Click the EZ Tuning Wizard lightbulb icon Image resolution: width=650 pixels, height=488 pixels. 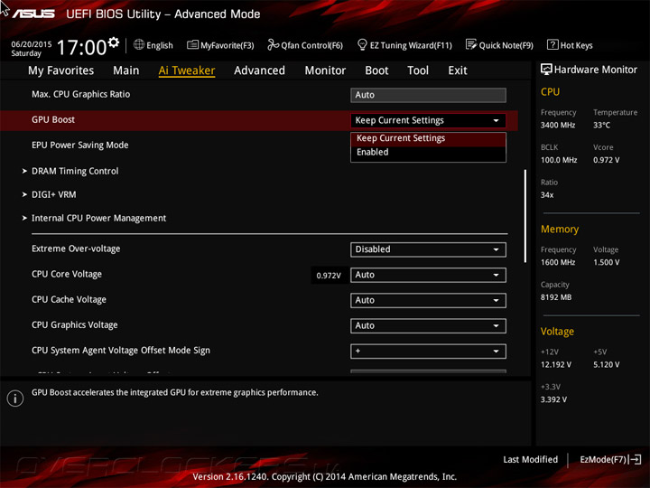[362, 44]
